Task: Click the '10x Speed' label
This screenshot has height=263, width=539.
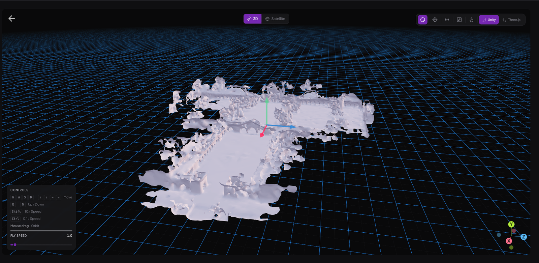Action: click(x=33, y=212)
